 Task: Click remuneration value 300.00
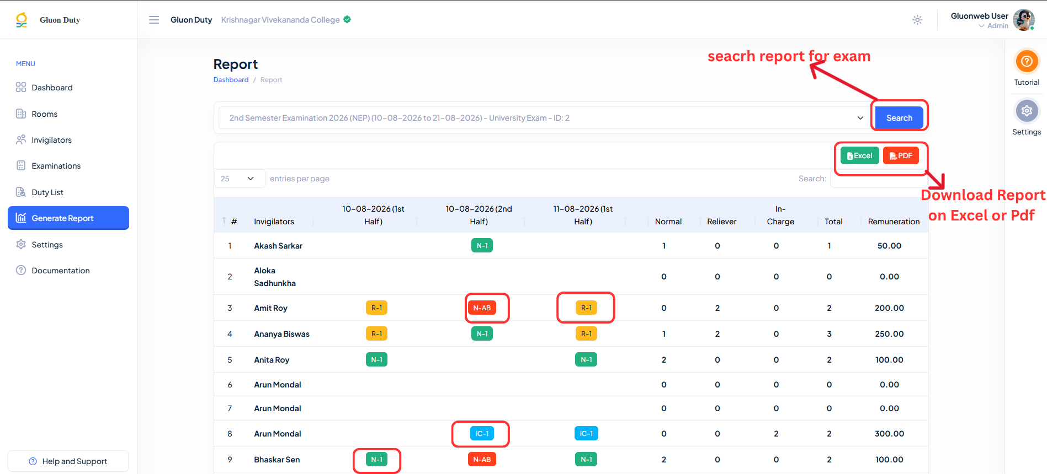click(x=889, y=434)
